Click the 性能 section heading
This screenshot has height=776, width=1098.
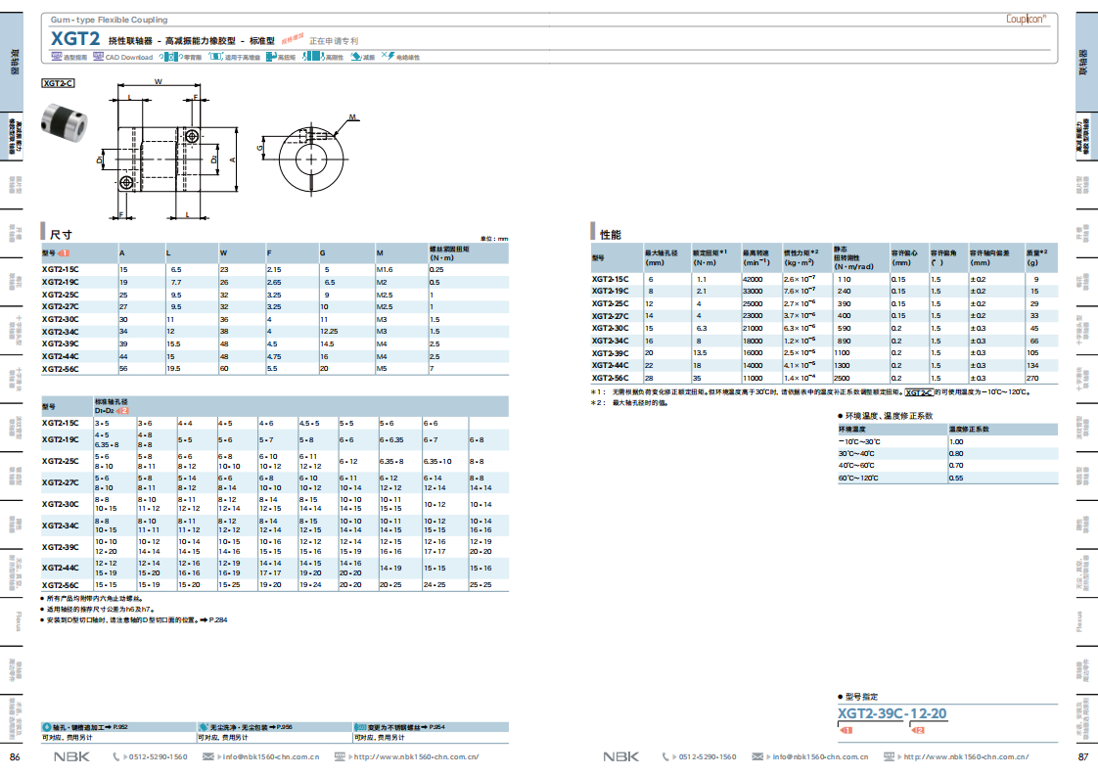click(x=610, y=234)
